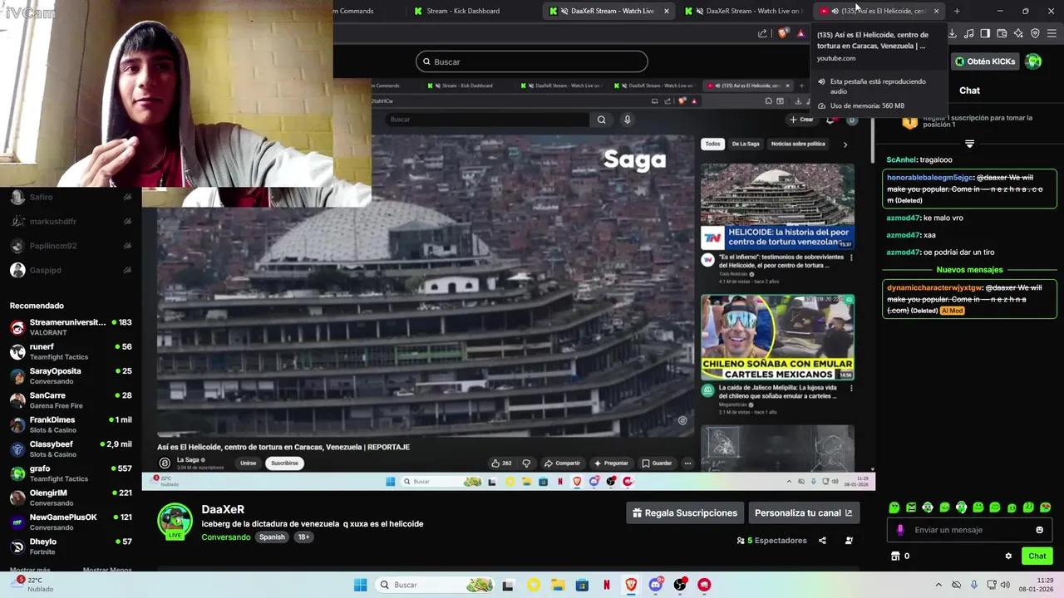1064x598 pixels.
Task: Open a new browser tab with plus button
Action: coord(957,11)
